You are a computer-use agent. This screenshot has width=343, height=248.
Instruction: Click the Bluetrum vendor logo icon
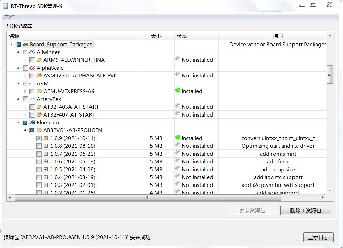click(x=32, y=122)
